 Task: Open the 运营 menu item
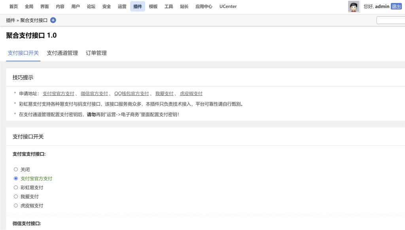click(x=122, y=6)
